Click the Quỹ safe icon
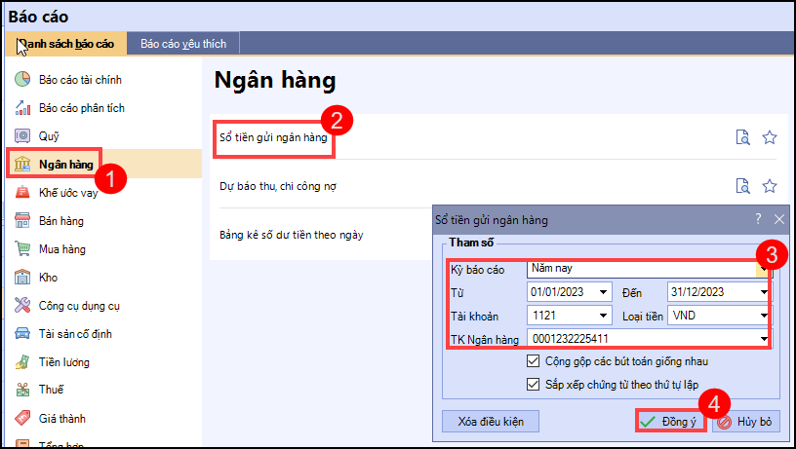The width and height of the screenshot is (796, 449). [22, 136]
